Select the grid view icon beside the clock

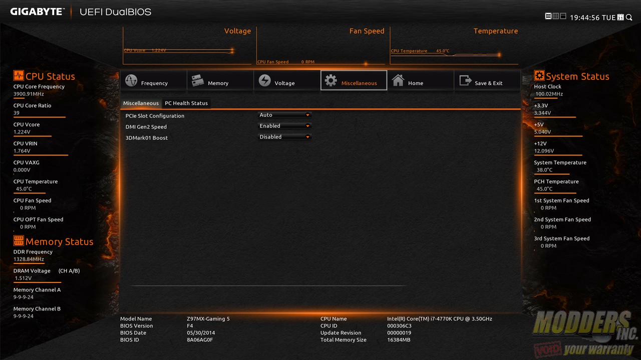[x=555, y=16]
